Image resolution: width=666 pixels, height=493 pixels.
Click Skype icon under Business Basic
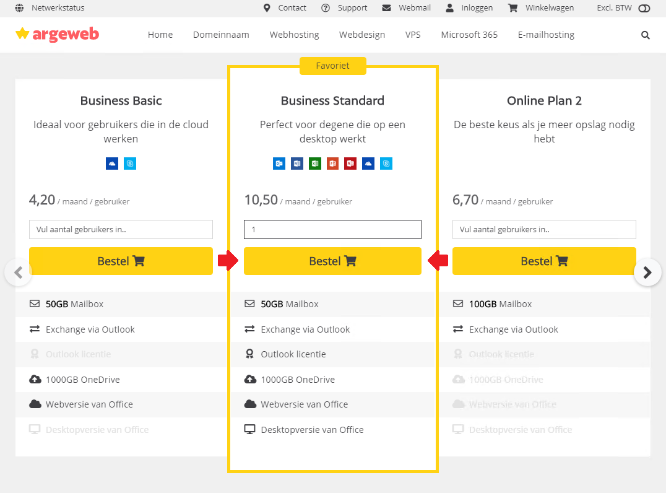pos(130,164)
